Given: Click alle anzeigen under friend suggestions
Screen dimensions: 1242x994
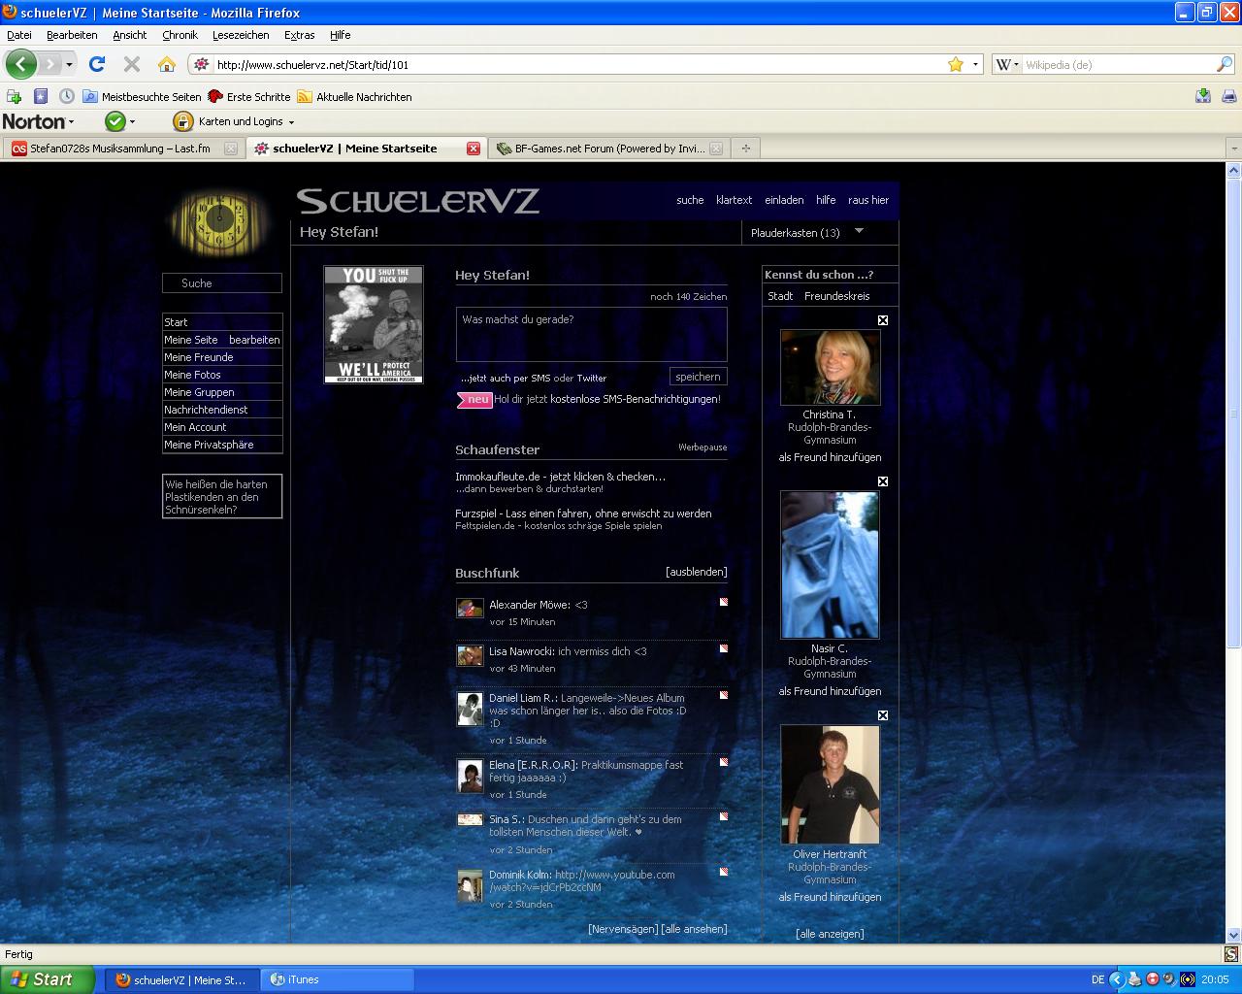Looking at the screenshot, I should click(x=830, y=934).
